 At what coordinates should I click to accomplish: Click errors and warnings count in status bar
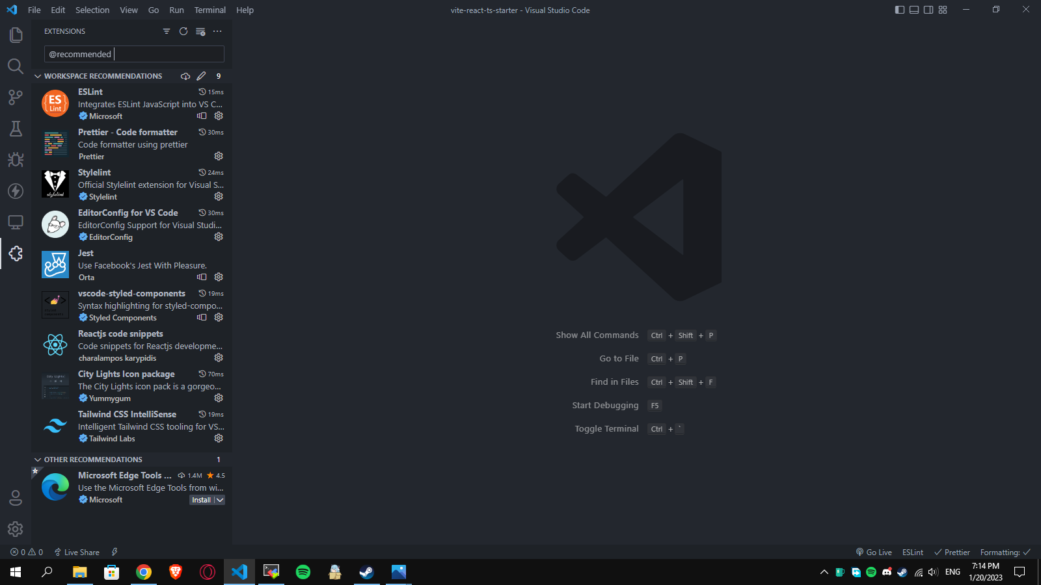(x=27, y=552)
